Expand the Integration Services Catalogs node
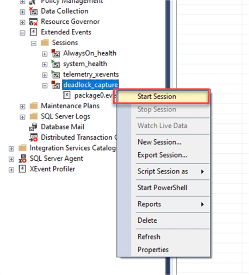This screenshot has width=249, height=275. tap(11, 149)
